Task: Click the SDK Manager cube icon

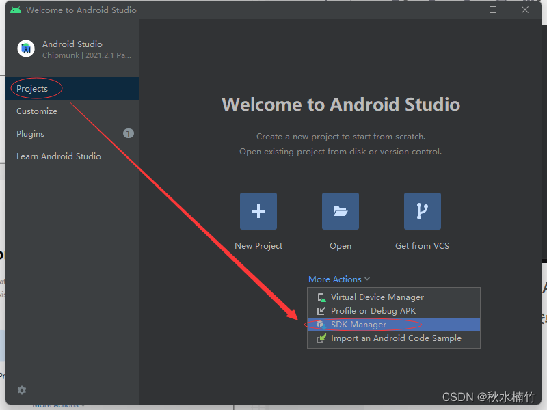Action: (321, 325)
